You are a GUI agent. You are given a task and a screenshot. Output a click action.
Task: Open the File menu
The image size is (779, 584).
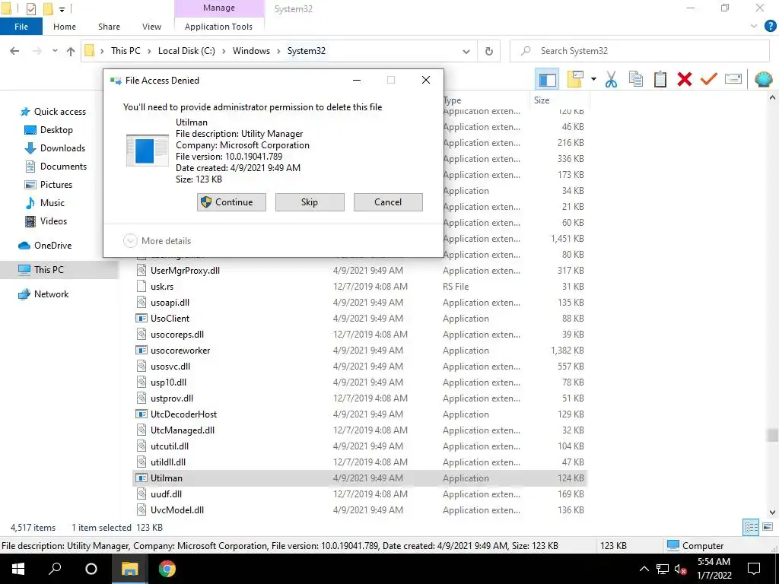coord(21,27)
